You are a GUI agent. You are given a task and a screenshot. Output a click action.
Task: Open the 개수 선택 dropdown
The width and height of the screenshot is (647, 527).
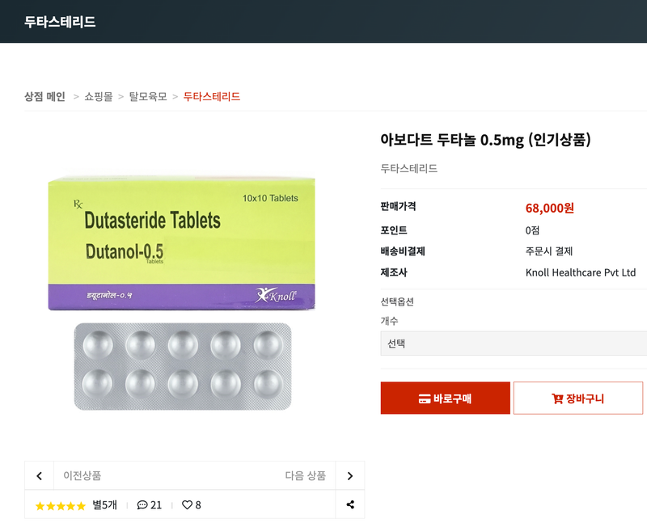click(514, 343)
